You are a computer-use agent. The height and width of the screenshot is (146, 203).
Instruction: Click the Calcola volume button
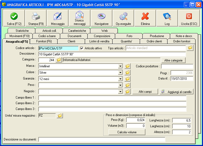pos(127,132)
